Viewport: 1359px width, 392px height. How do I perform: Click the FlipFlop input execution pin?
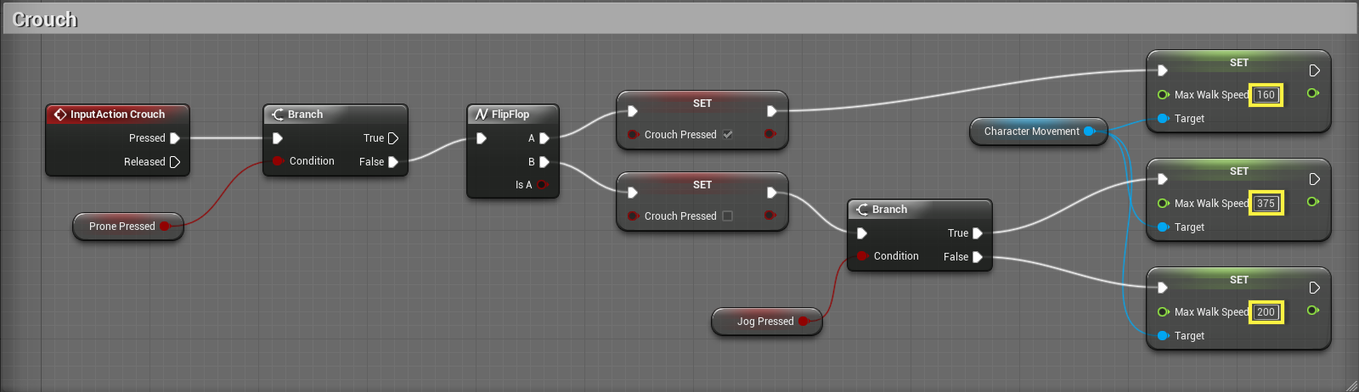482,138
